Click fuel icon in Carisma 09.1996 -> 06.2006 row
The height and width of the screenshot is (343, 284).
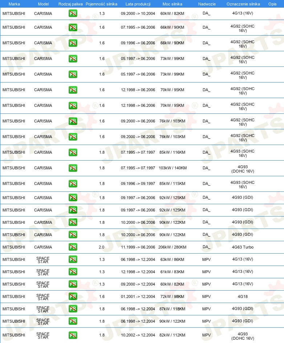pyautogui.click(x=73, y=43)
